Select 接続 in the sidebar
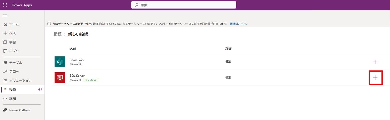 point(22,89)
